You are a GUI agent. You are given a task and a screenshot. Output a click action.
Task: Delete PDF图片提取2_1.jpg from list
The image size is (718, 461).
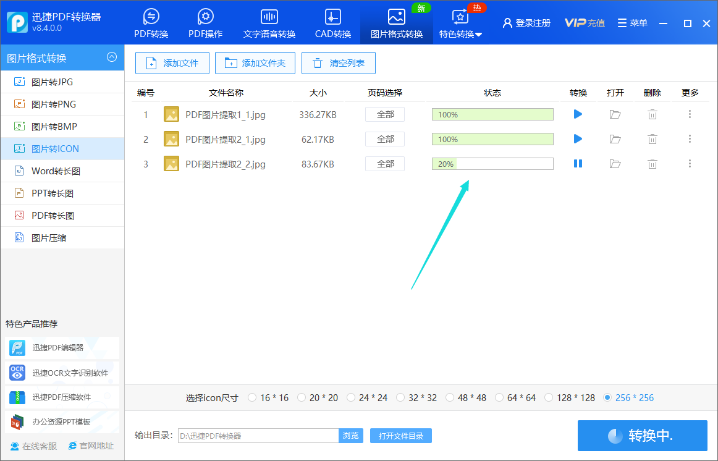click(x=652, y=139)
